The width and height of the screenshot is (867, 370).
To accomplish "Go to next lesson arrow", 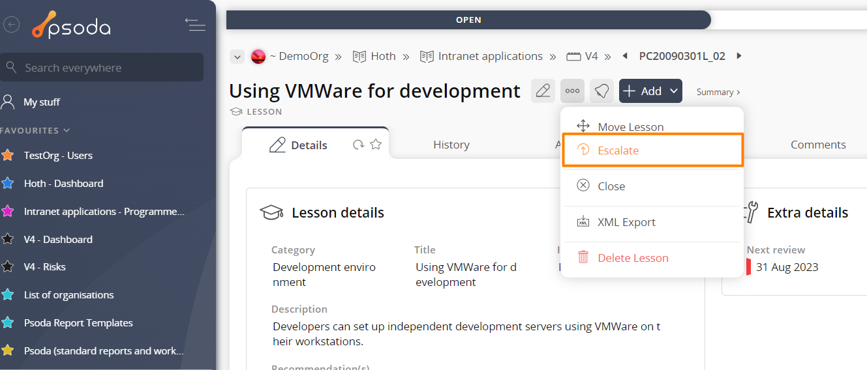I will [739, 56].
